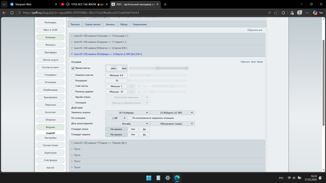
Task: Open the Трансферы sidebar button
Action: 50,52
